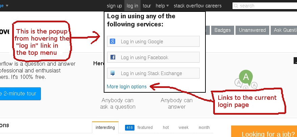Switch to the week tab

[183, 128]
